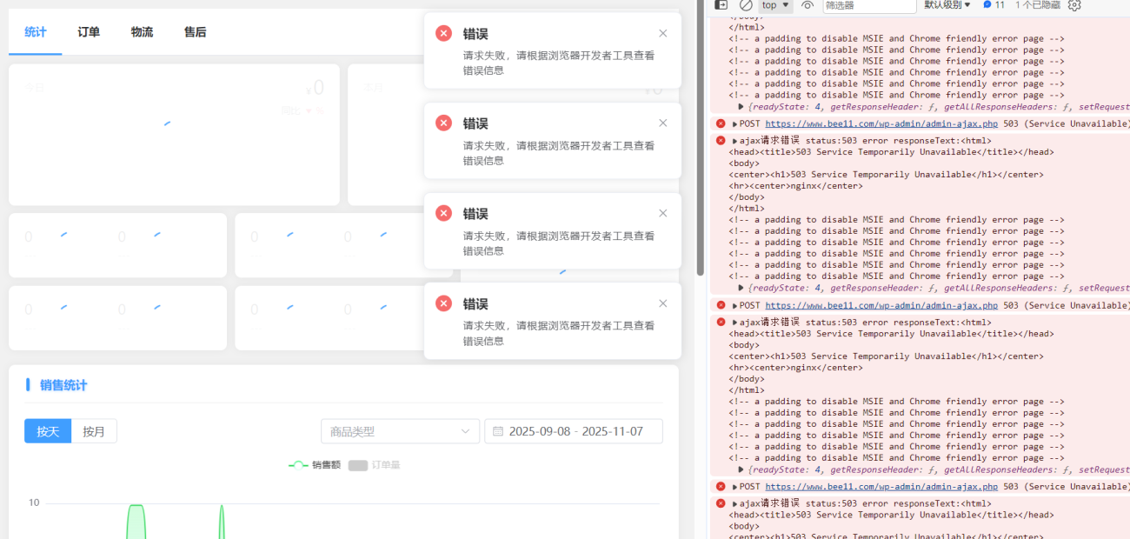Create a live expression with the eye icon

click(806, 6)
